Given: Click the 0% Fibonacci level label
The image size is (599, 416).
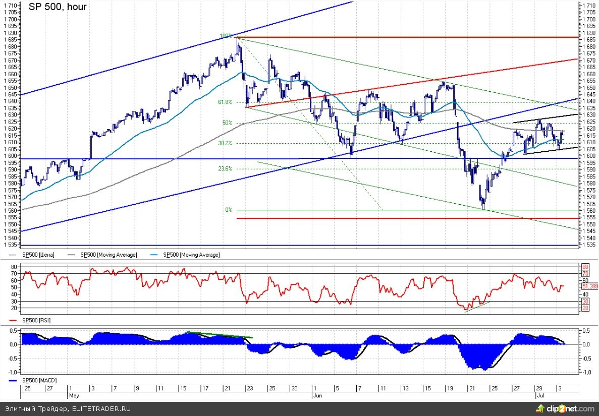Looking at the screenshot, I should point(228,210).
